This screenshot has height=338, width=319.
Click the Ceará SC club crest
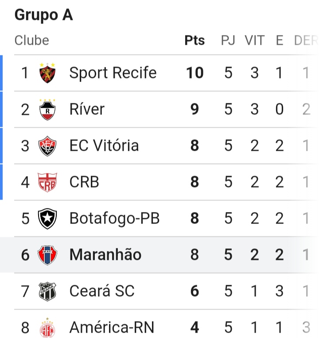click(x=47, y=291)
